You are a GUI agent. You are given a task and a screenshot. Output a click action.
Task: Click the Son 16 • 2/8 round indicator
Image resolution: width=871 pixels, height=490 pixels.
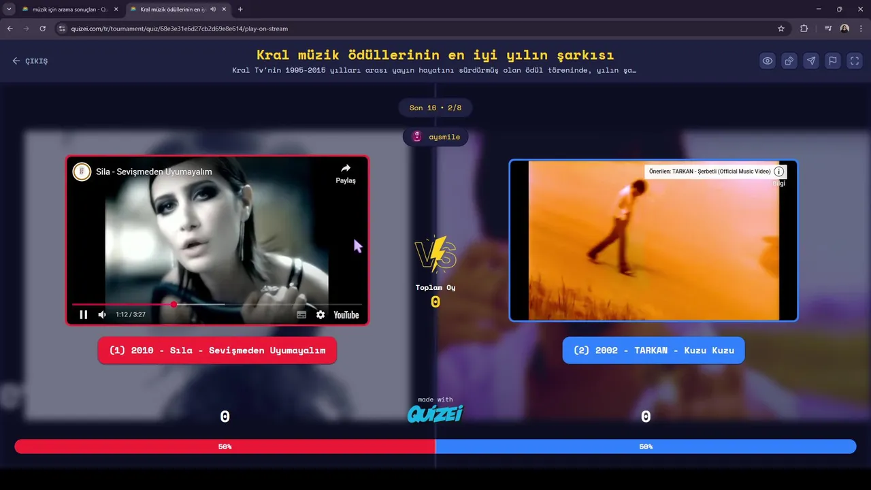click(x=435, y=108)
